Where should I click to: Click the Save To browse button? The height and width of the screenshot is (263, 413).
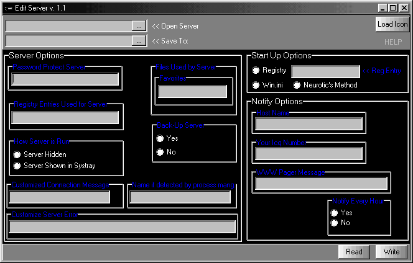pos(139,40)
